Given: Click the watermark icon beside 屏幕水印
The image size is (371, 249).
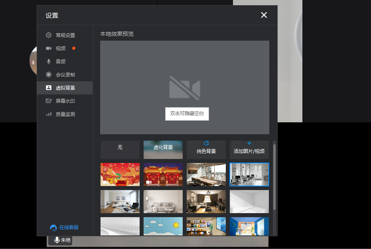Looking at the screenshot, I should (49, 101).
